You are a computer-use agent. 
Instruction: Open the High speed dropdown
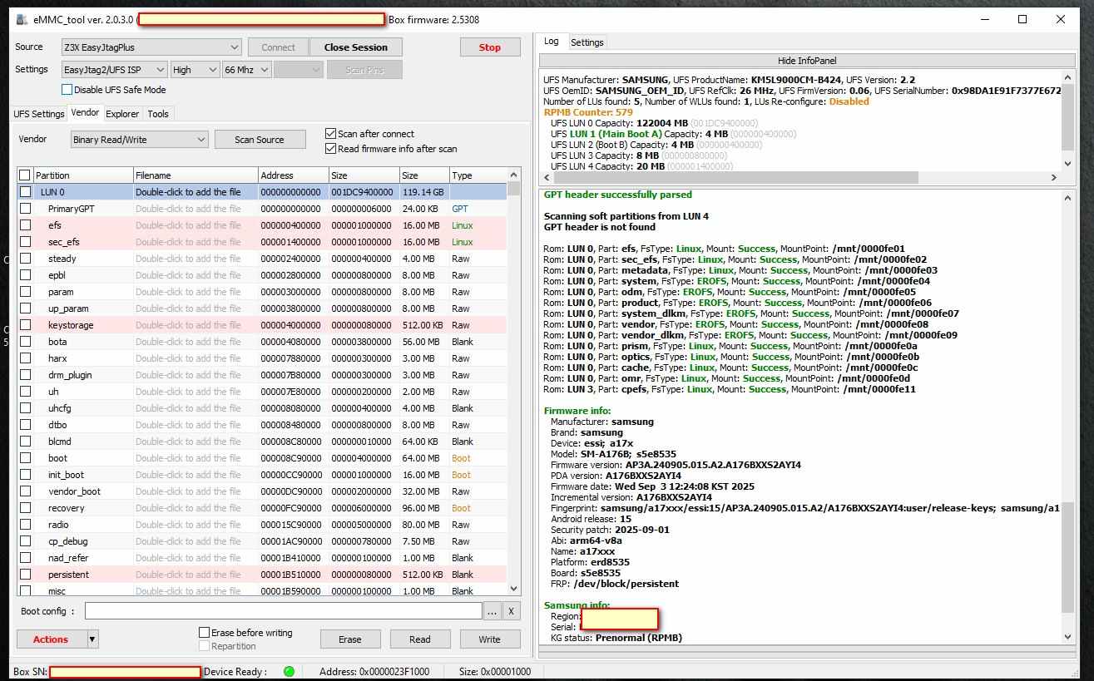[x=195, y=70]
